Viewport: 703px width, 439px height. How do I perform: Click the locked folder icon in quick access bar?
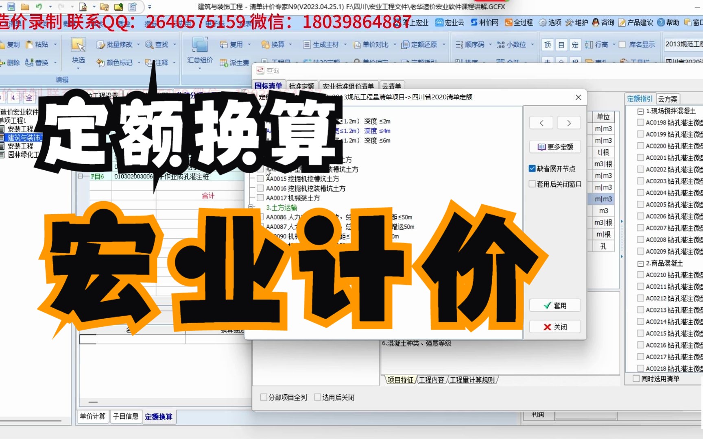point(105,7)
